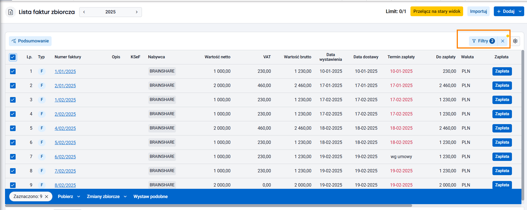Click BRAINSHARE buyer tag in row 7
The width and height of the screenshot is (527, 210).
tap(162, 156)
